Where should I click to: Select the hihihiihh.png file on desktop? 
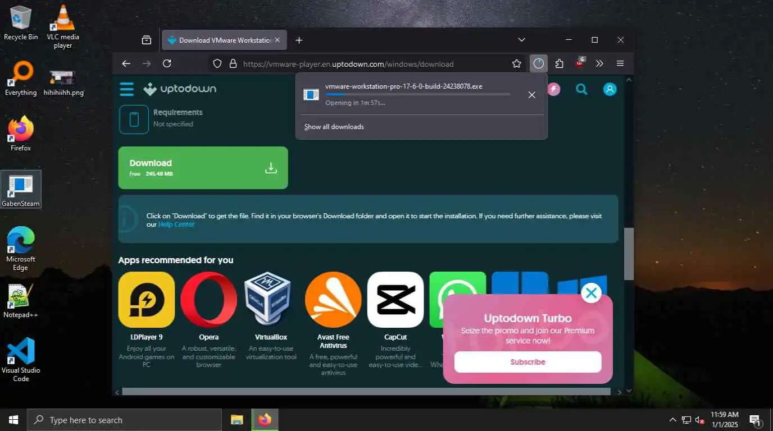tap(63, 82)
